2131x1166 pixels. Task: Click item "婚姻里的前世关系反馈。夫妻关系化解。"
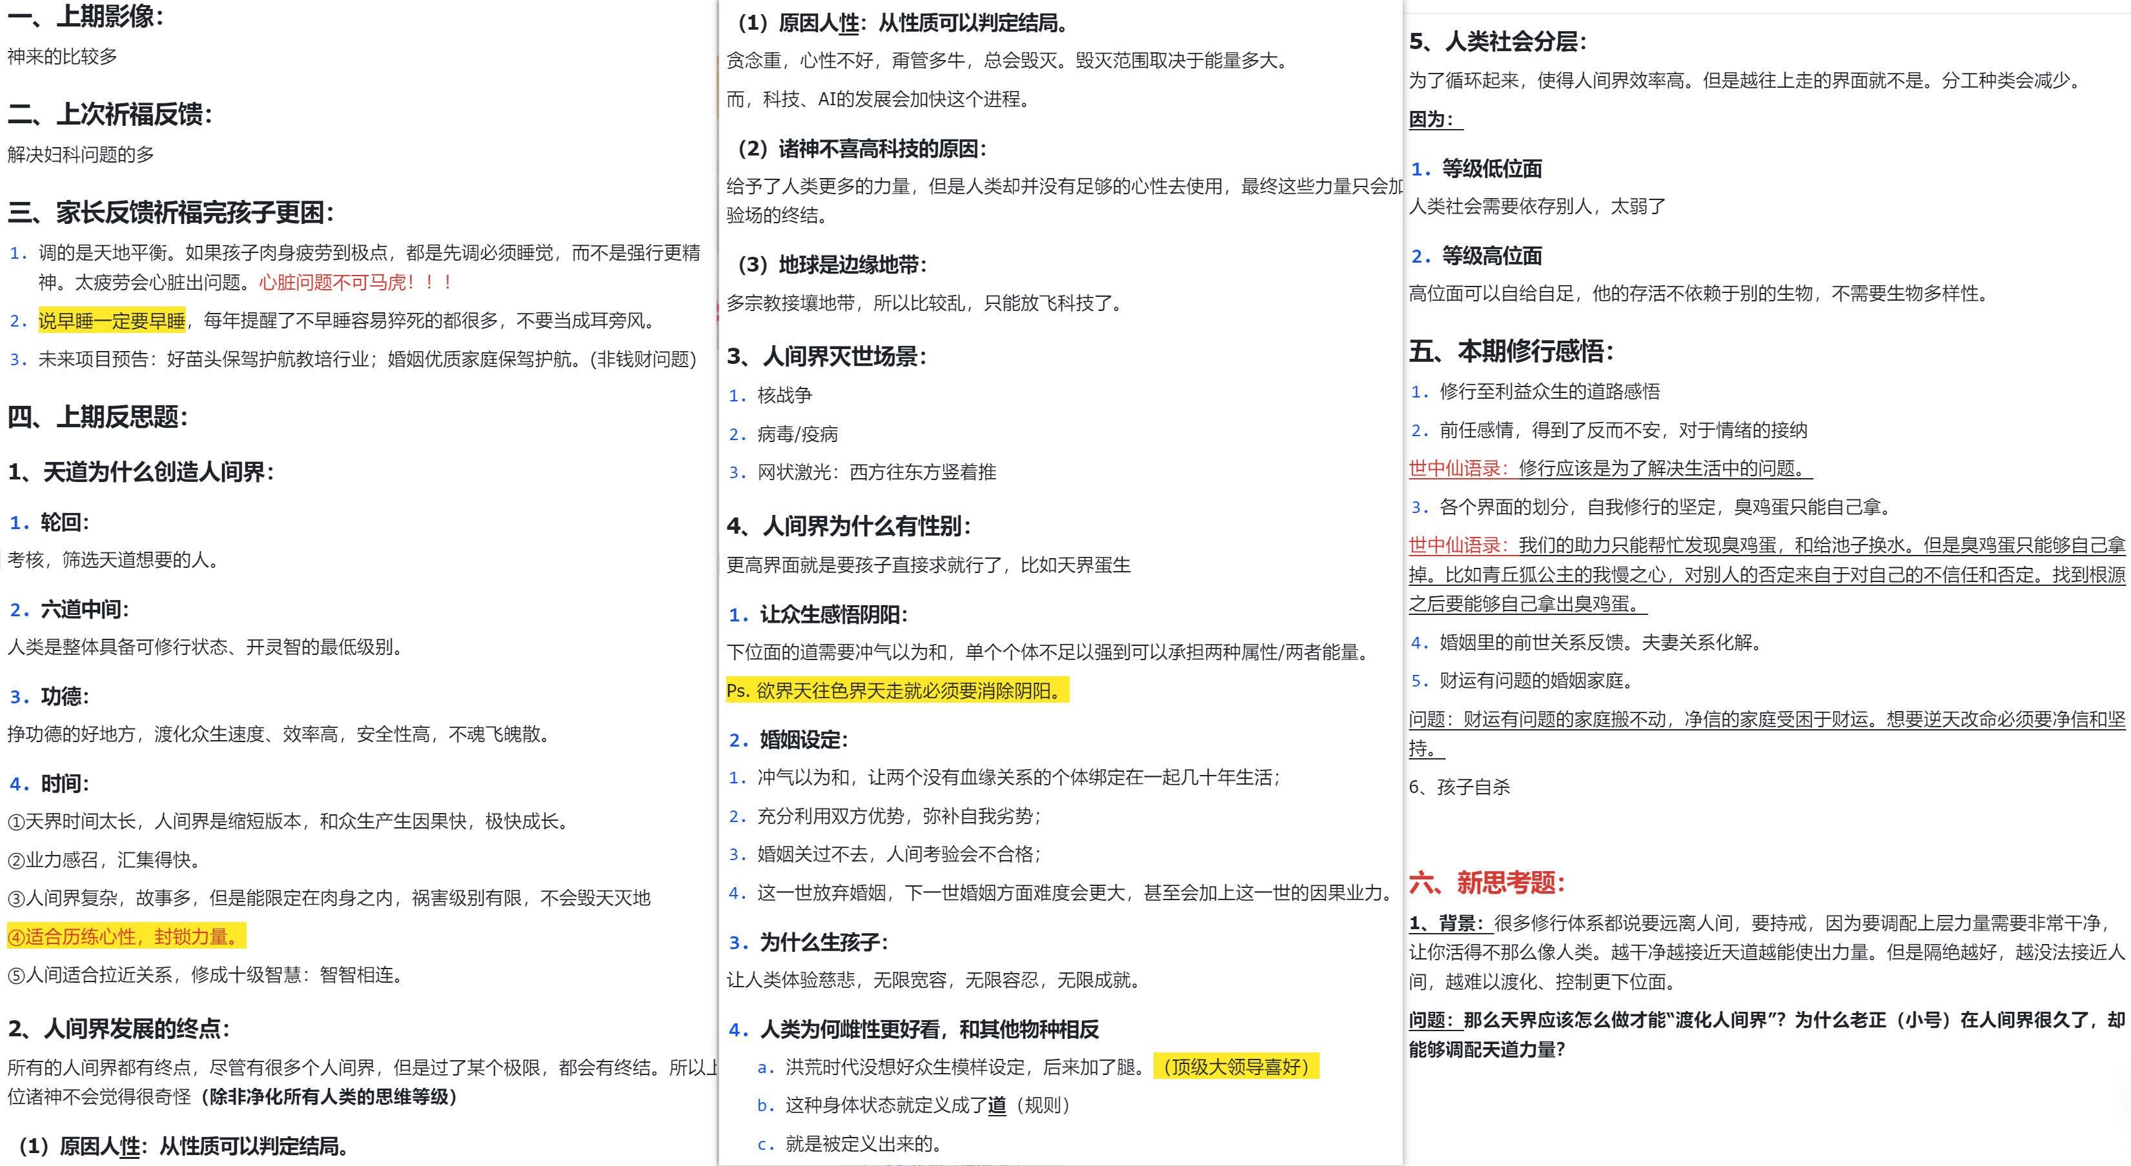point(1601,643)
